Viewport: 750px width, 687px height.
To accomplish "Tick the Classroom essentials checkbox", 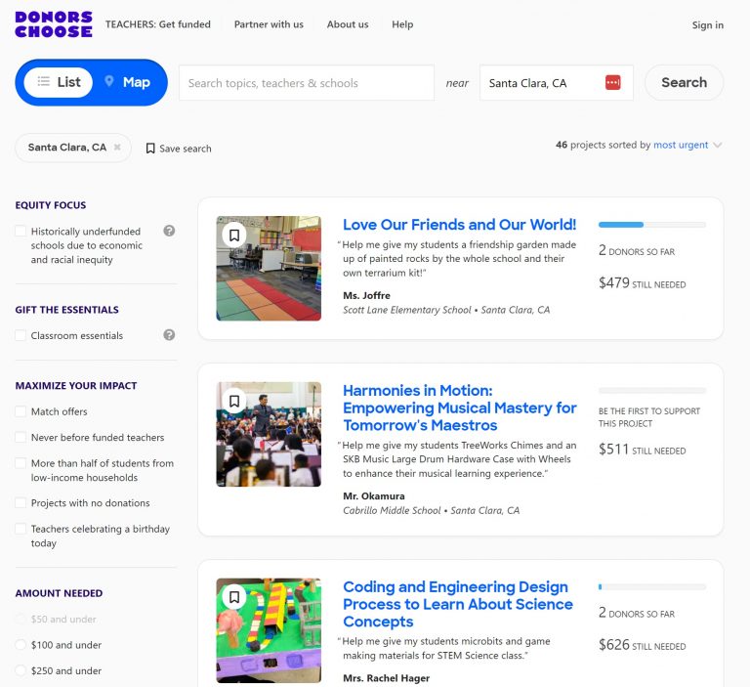I will click(x=21, y=335).
